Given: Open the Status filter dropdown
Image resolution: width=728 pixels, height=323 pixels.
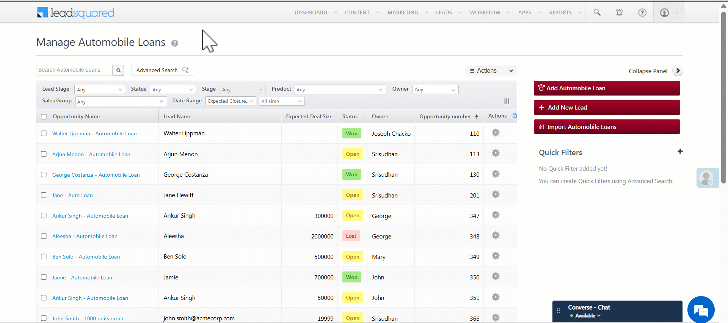Looking at the screenshot, I should pos(173,89).
